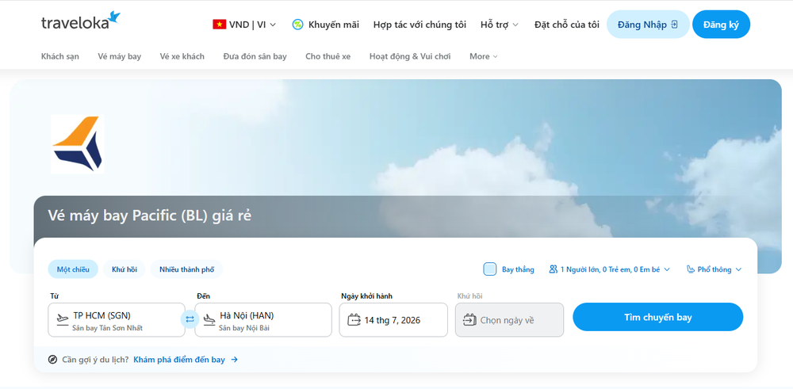Click the TP HCM (SGN) origin field
793x389 pixels.
pos(117,320)
